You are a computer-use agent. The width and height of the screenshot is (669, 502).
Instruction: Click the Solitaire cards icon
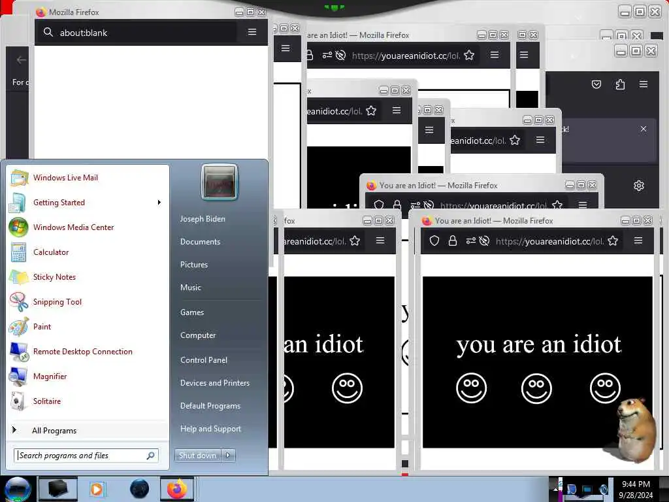(19, 401)
